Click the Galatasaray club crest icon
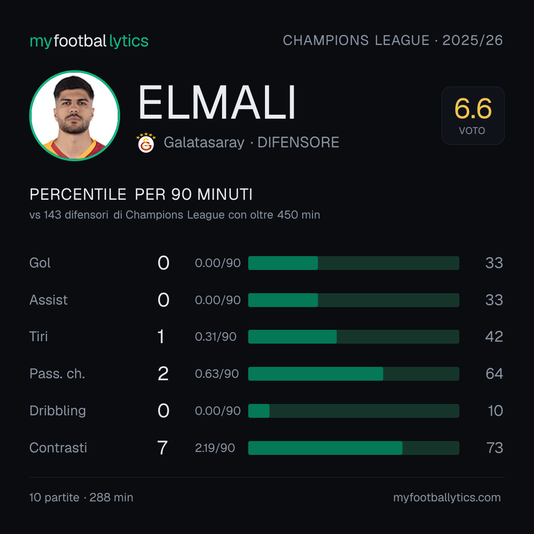The image size is (534, 534). pyautogui.click(x=146, y=143)
